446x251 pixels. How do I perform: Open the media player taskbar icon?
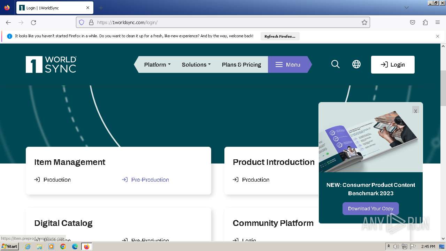(51, 246)
